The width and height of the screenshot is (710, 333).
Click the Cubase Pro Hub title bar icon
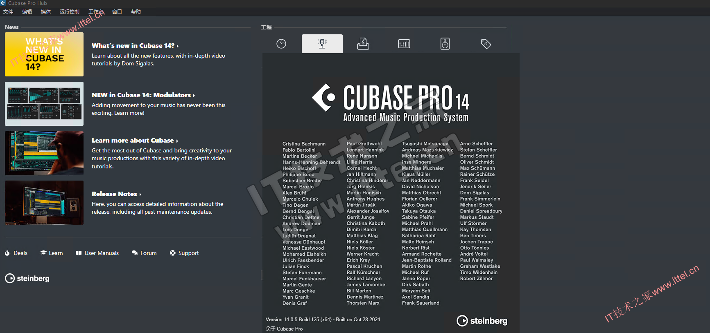(x=3, y=3)
